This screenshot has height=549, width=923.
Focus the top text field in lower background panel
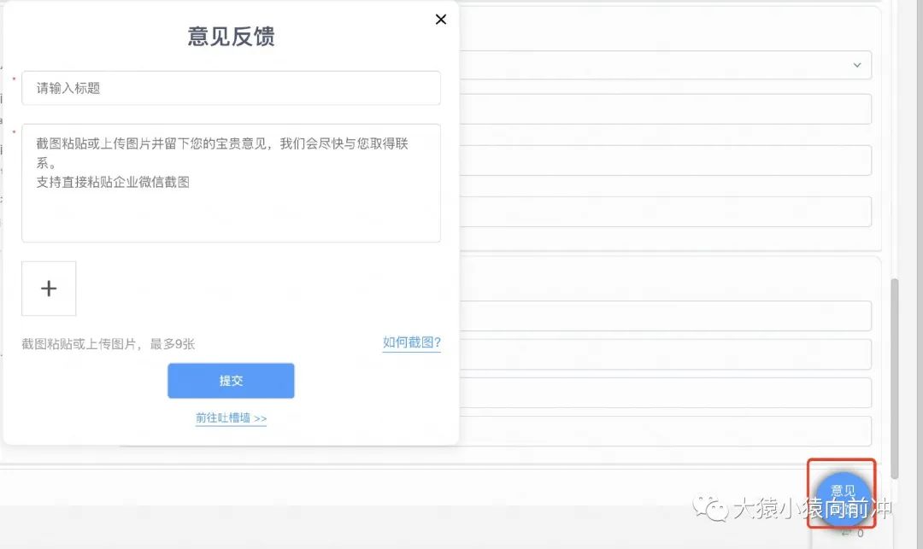tap(665, 316)
